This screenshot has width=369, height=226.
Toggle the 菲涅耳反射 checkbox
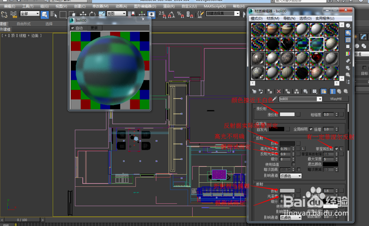tap(337, 149)
